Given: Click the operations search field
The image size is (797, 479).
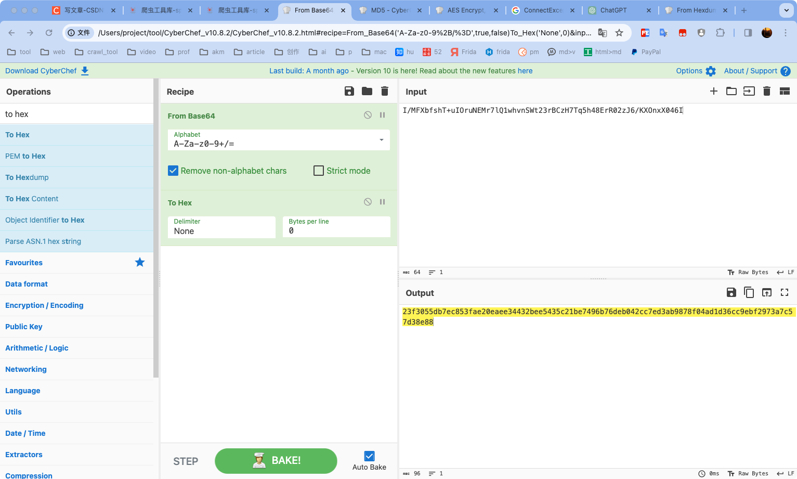Looking at the screenshot, I should (x=77, y=114).
